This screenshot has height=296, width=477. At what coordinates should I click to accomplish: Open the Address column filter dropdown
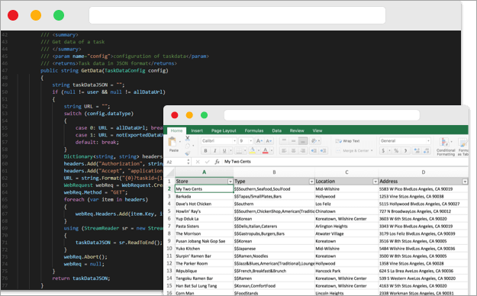(x=465, y=182)
